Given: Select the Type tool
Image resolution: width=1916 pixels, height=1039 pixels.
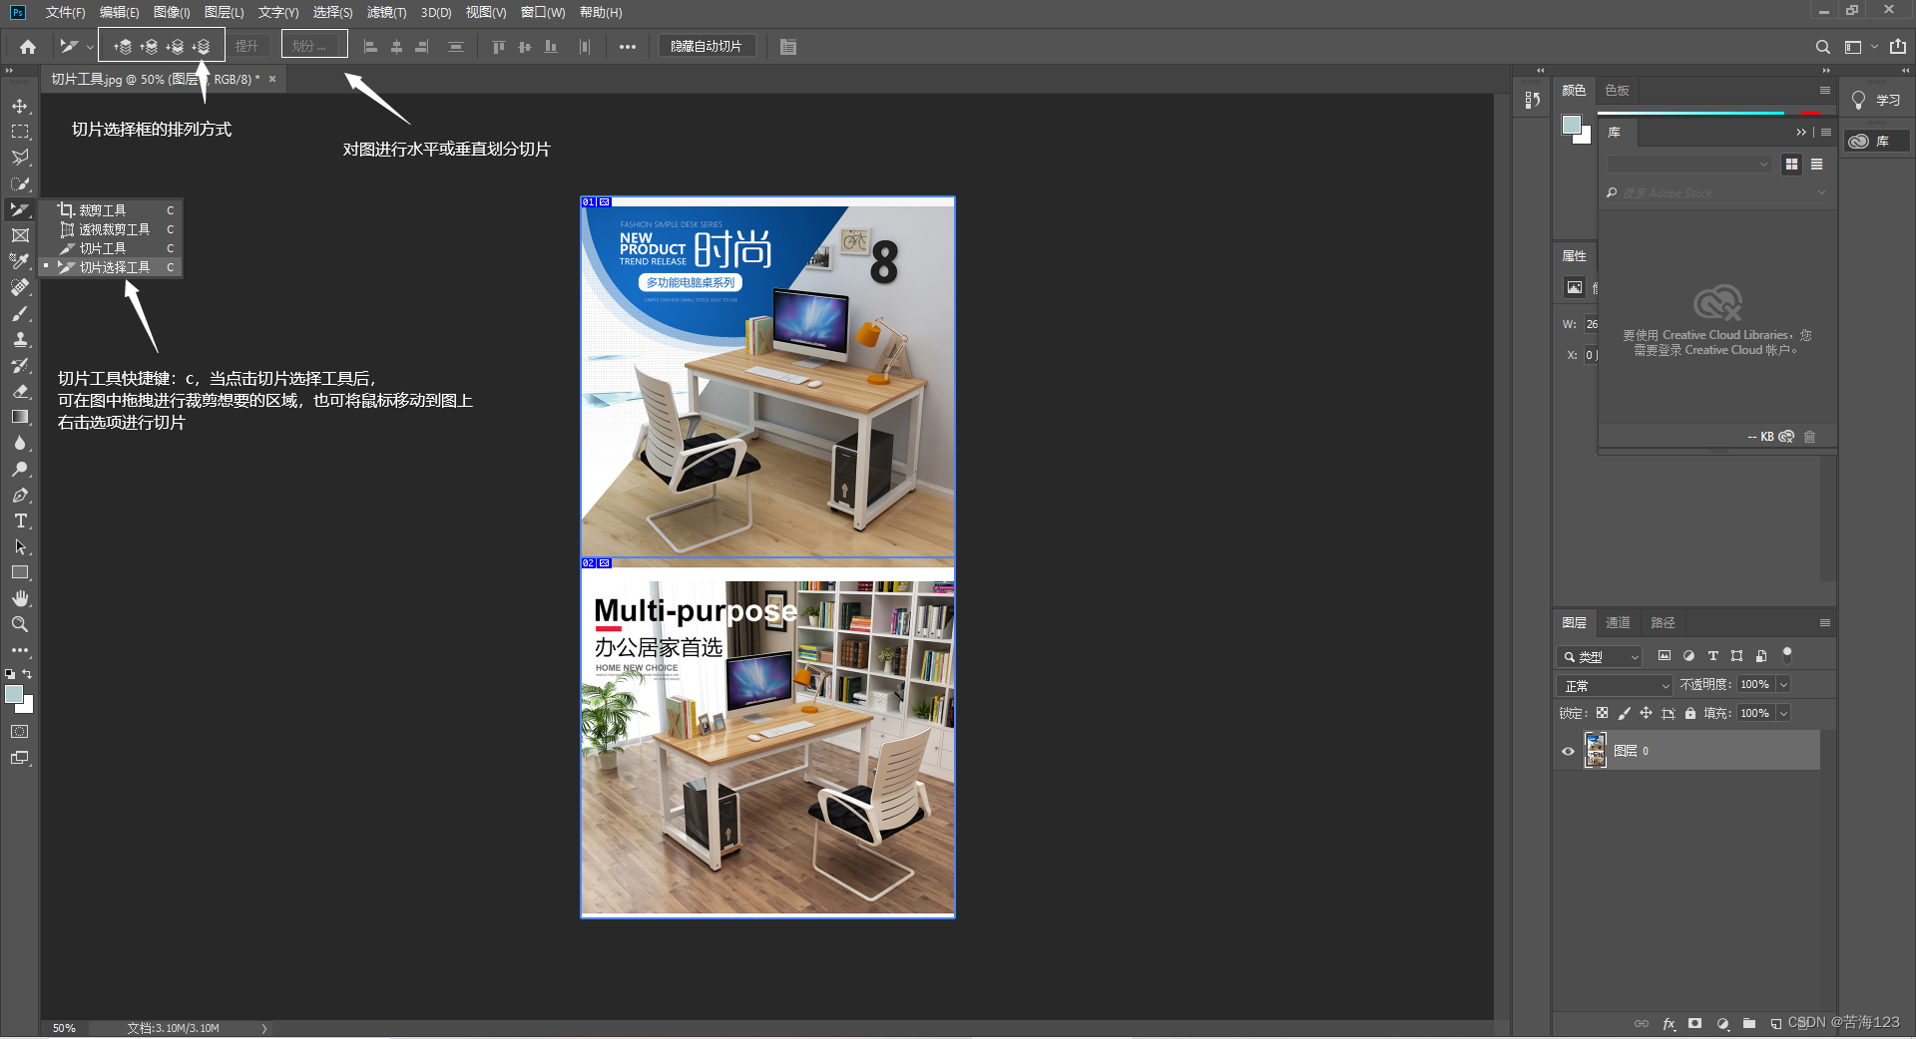Looking at the screenshot, I should (20, 521).
